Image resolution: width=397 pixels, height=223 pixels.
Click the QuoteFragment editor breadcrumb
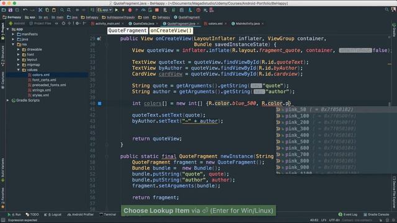127,30
